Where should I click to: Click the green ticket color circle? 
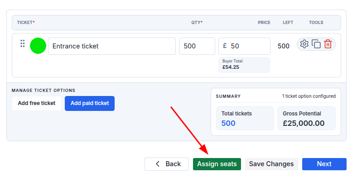coord(38,46)
